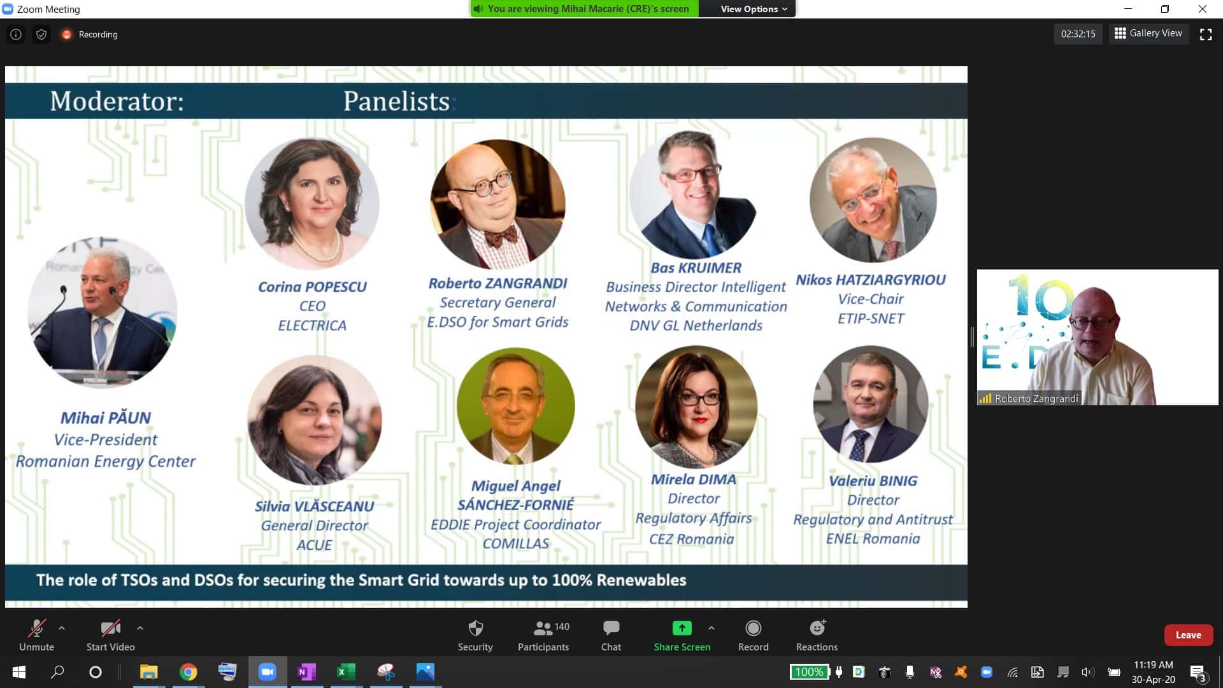This screenshot has width=1223, height=688.
Task: Click the viewing Mihai Macarie's screen banner
Action: [584, 9]
